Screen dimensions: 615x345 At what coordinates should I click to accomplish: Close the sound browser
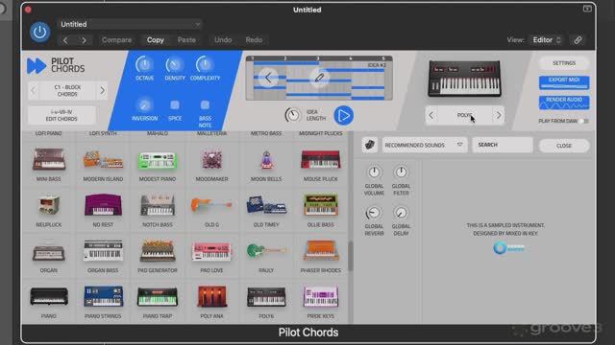pyautogui.click(x=564, y=146)
